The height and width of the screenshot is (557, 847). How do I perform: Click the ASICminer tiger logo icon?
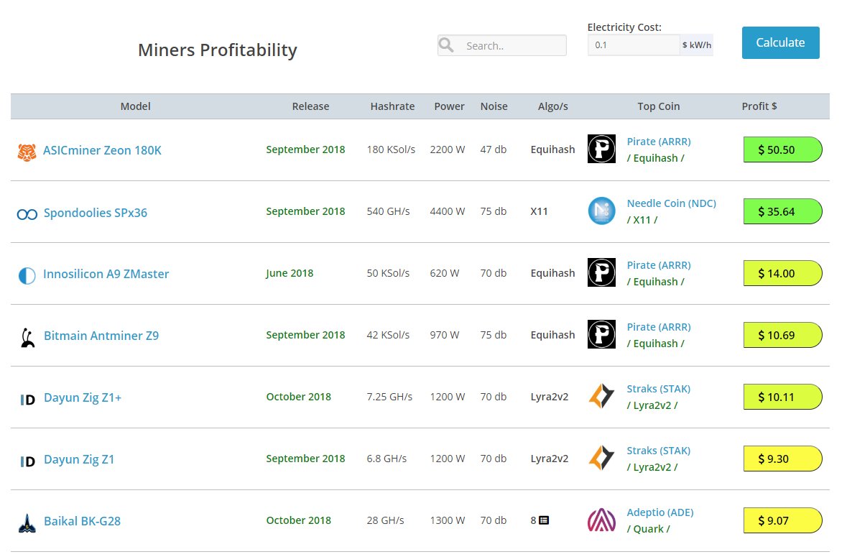point(27,152)
